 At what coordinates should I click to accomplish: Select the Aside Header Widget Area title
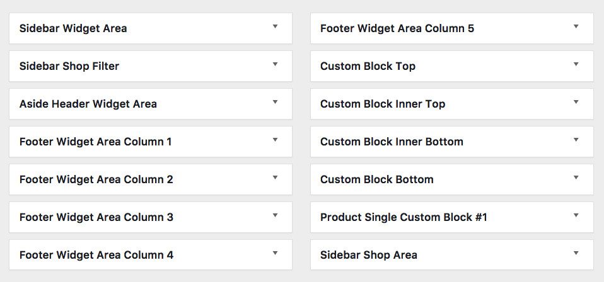[x=88, y=104]
